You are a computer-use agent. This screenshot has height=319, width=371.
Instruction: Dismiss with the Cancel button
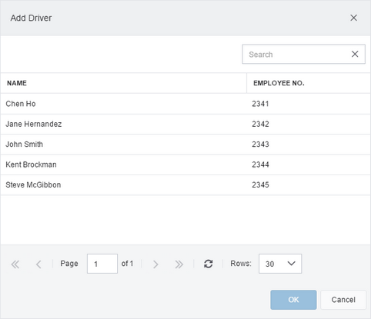(x=343, y=300)
